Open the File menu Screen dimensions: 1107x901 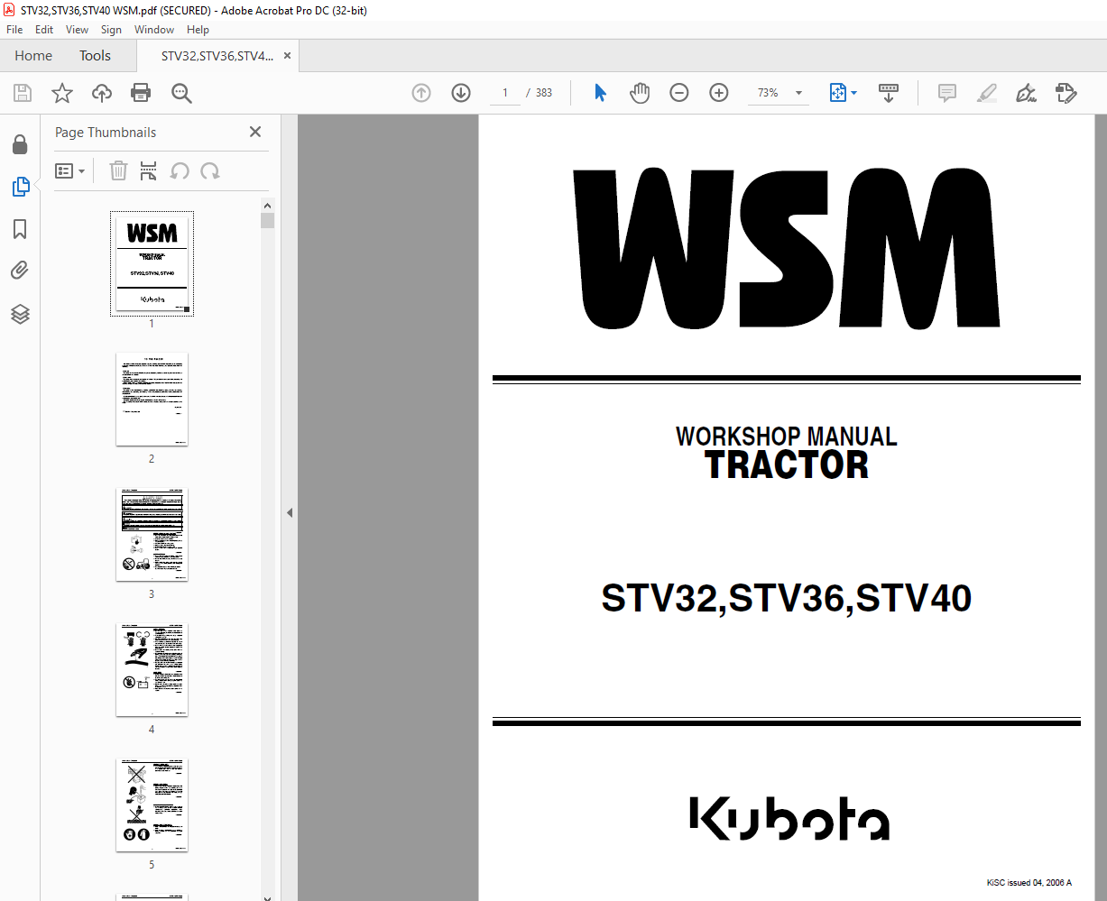click(x=14, y=30)
